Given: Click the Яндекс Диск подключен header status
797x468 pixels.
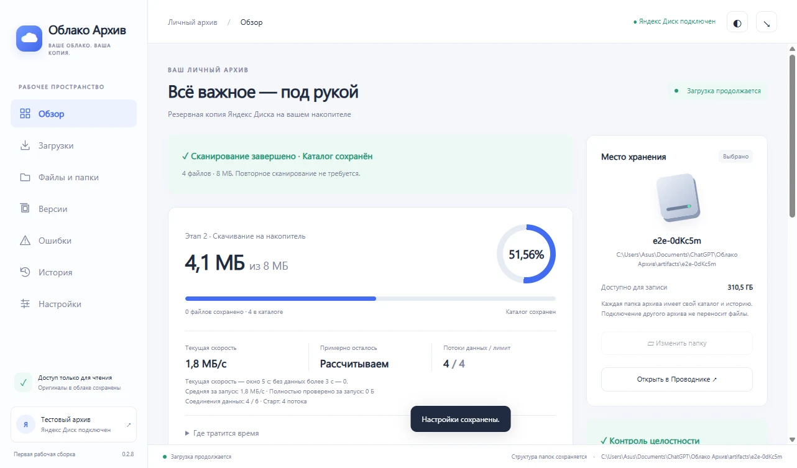Looking at the screenshot, I should 675,21.
